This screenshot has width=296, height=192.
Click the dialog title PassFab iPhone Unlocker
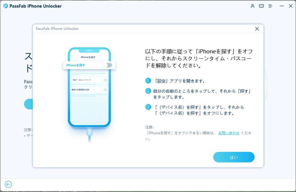[x=57, y=29]
